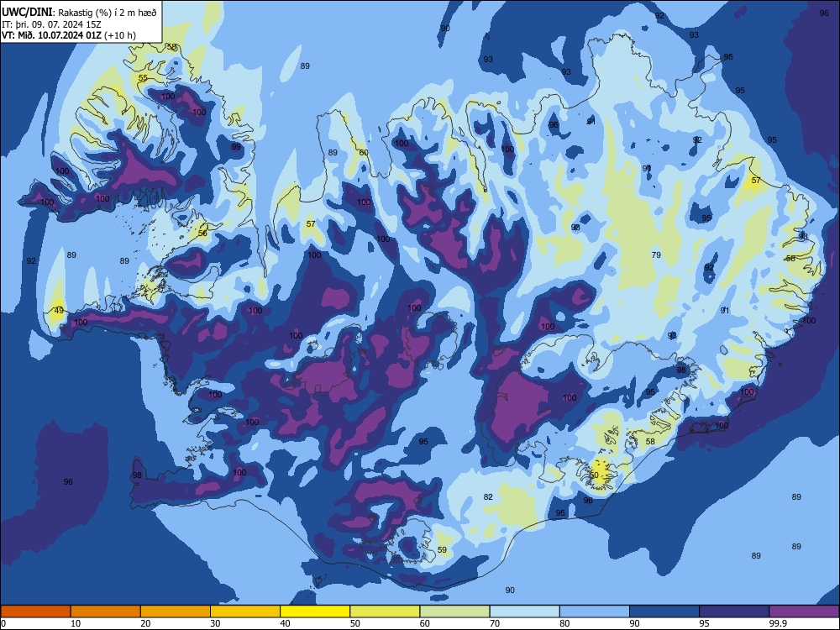Click the 90–95 dark blue legend swatch
The image size is (840, 630).
(664, 612)
